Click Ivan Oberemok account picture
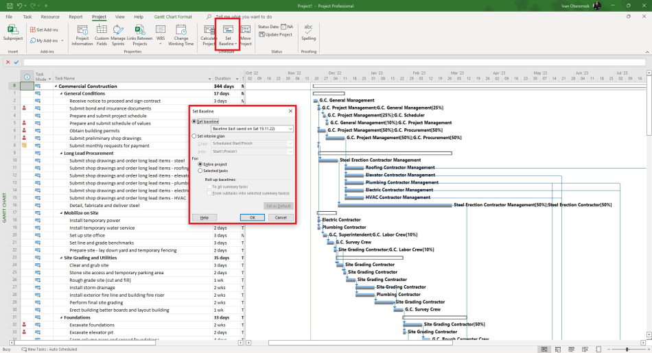The width and height of the screenshot is (652, 353). point(597,5)
